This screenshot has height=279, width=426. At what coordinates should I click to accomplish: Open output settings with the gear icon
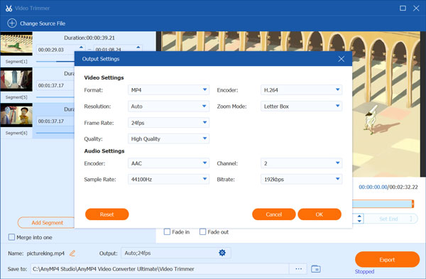click(222, 253)
